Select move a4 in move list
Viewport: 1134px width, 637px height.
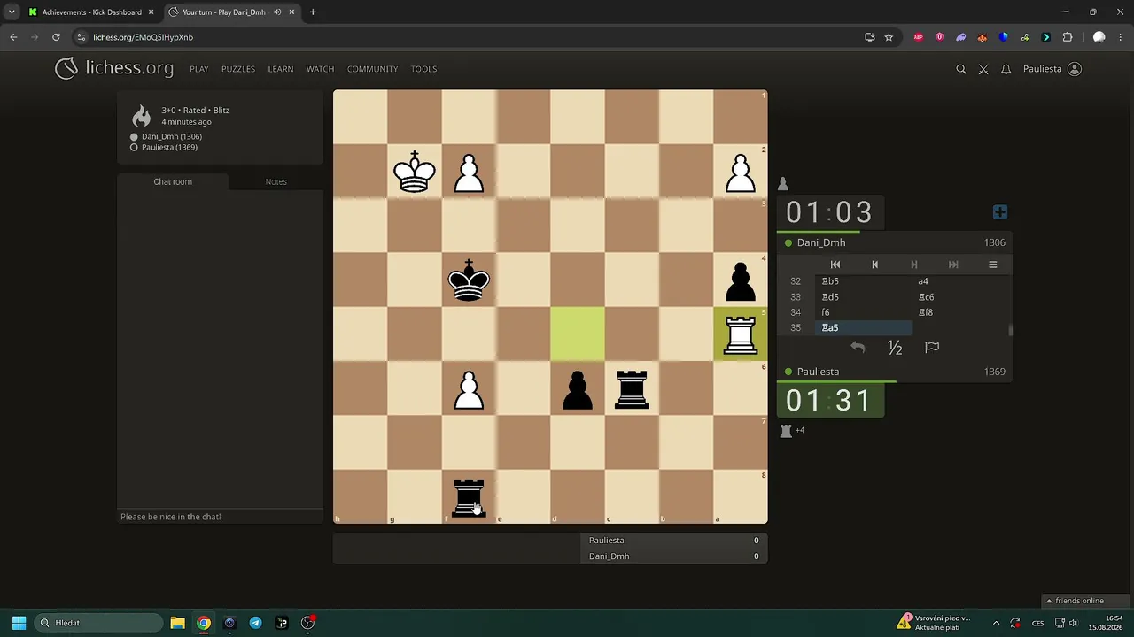959,281
